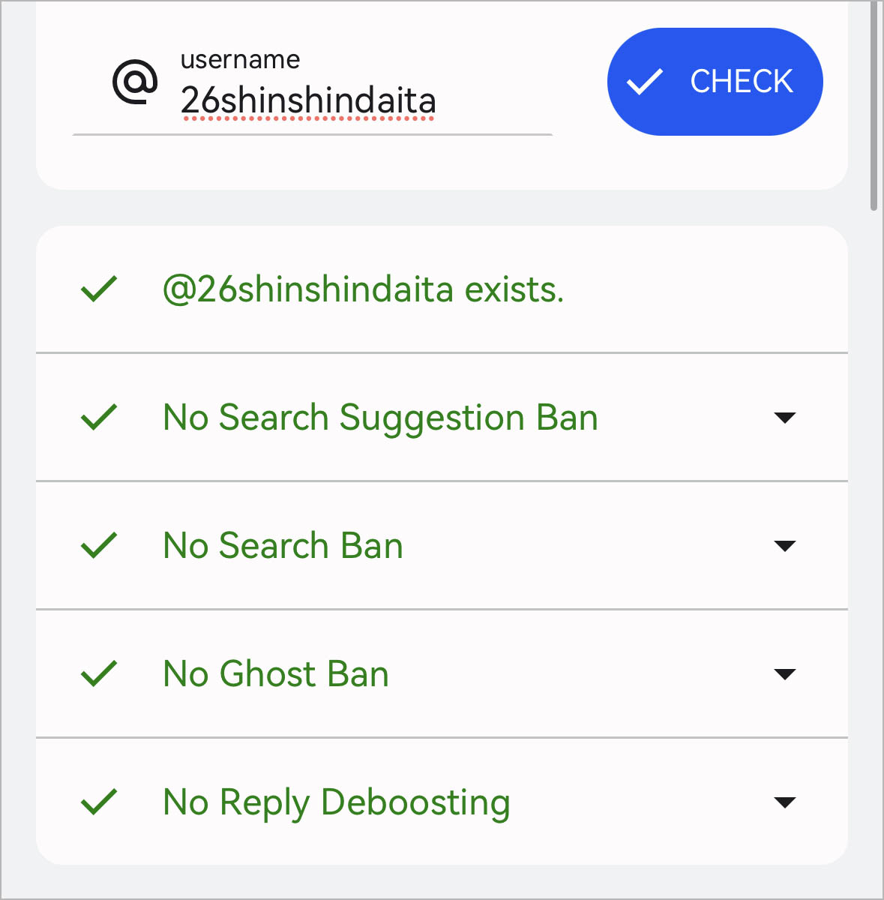This screenshot has width=884, height=900.
Task: Expand the No Ghost Ban dropdown arrow
Action: tap(784, 674)
